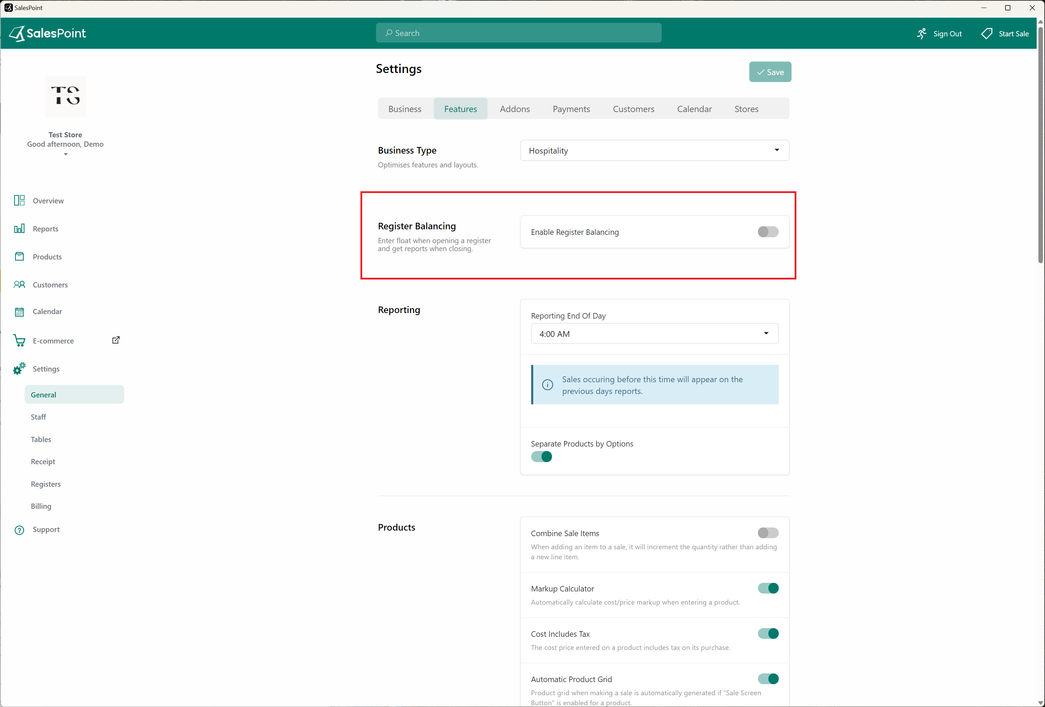Click the E-commerce cart icon
This screenshot has height=707, width=1045.
[19, 340]
